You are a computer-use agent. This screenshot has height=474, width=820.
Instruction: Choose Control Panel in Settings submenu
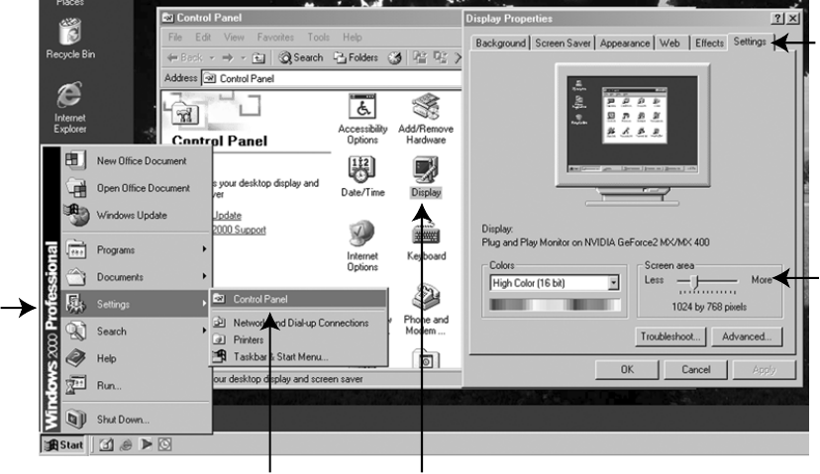pyautogui.click(x=299, y=299)
